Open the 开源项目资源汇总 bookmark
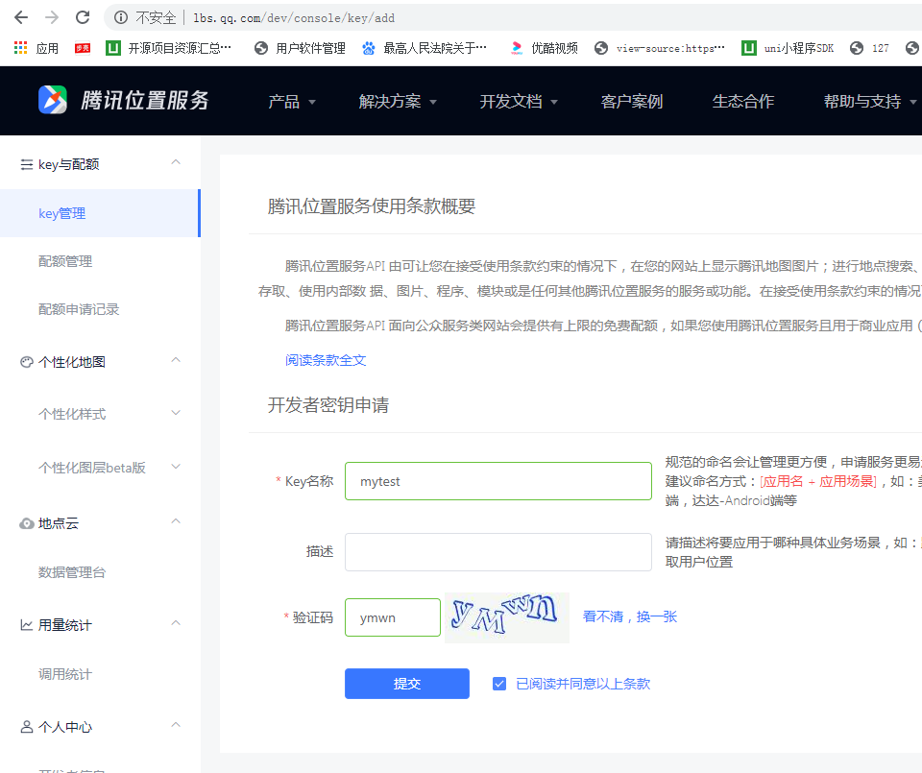Viewport: 922px width, 773px height. pyautogui.click(x=168, y=48)
